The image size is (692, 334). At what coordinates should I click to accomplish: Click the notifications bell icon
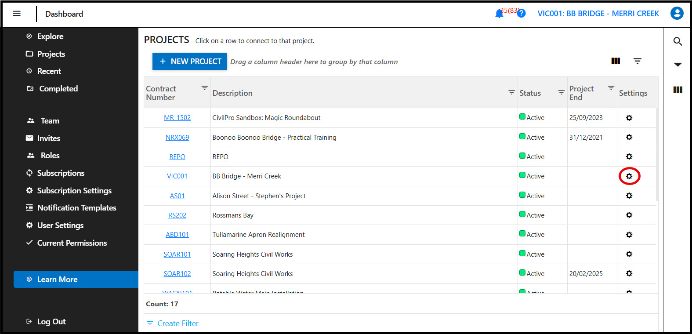(499, 14)
